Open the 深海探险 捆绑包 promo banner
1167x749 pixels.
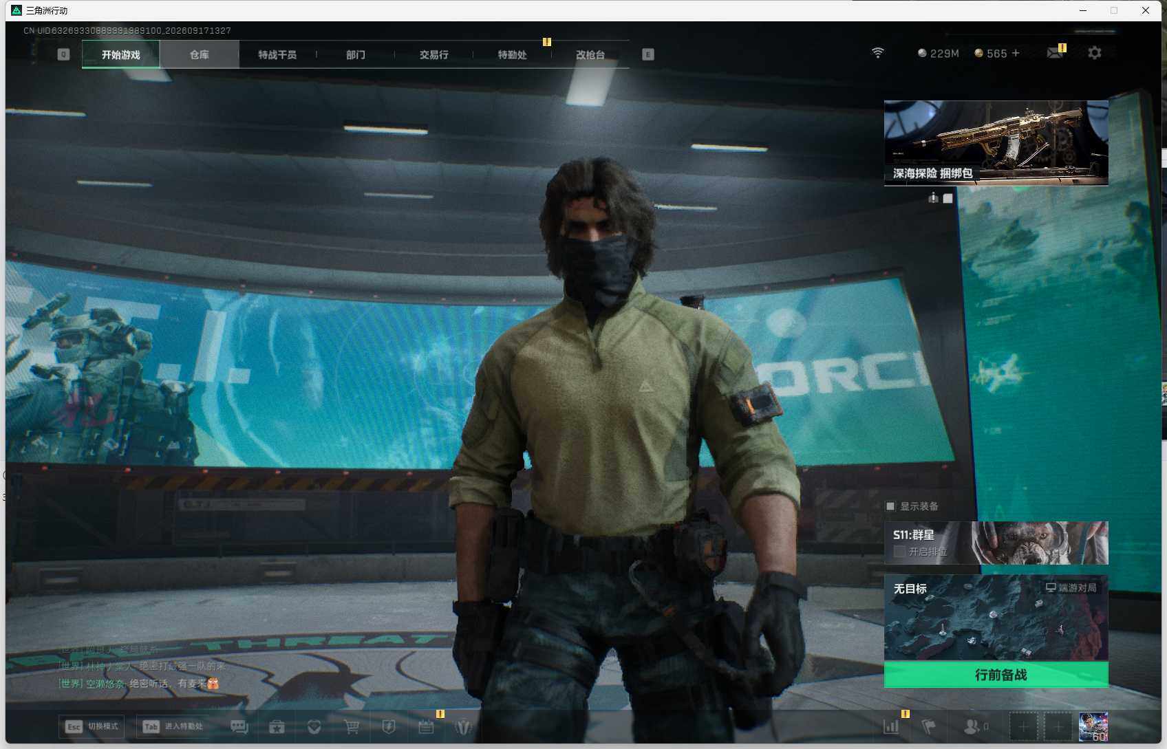point(996,143)
